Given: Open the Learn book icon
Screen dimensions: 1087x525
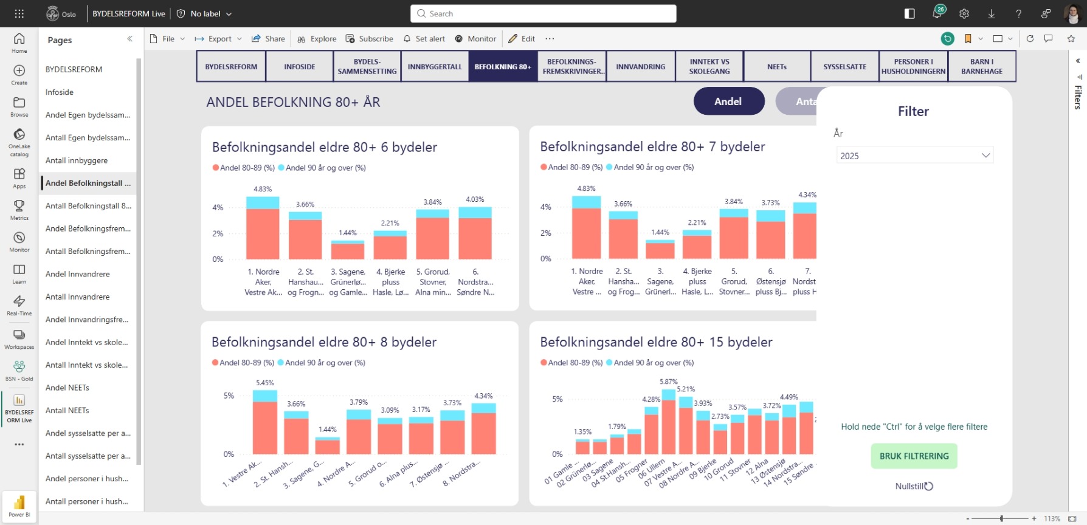Looking at the screenshot, I should [19, 273].
